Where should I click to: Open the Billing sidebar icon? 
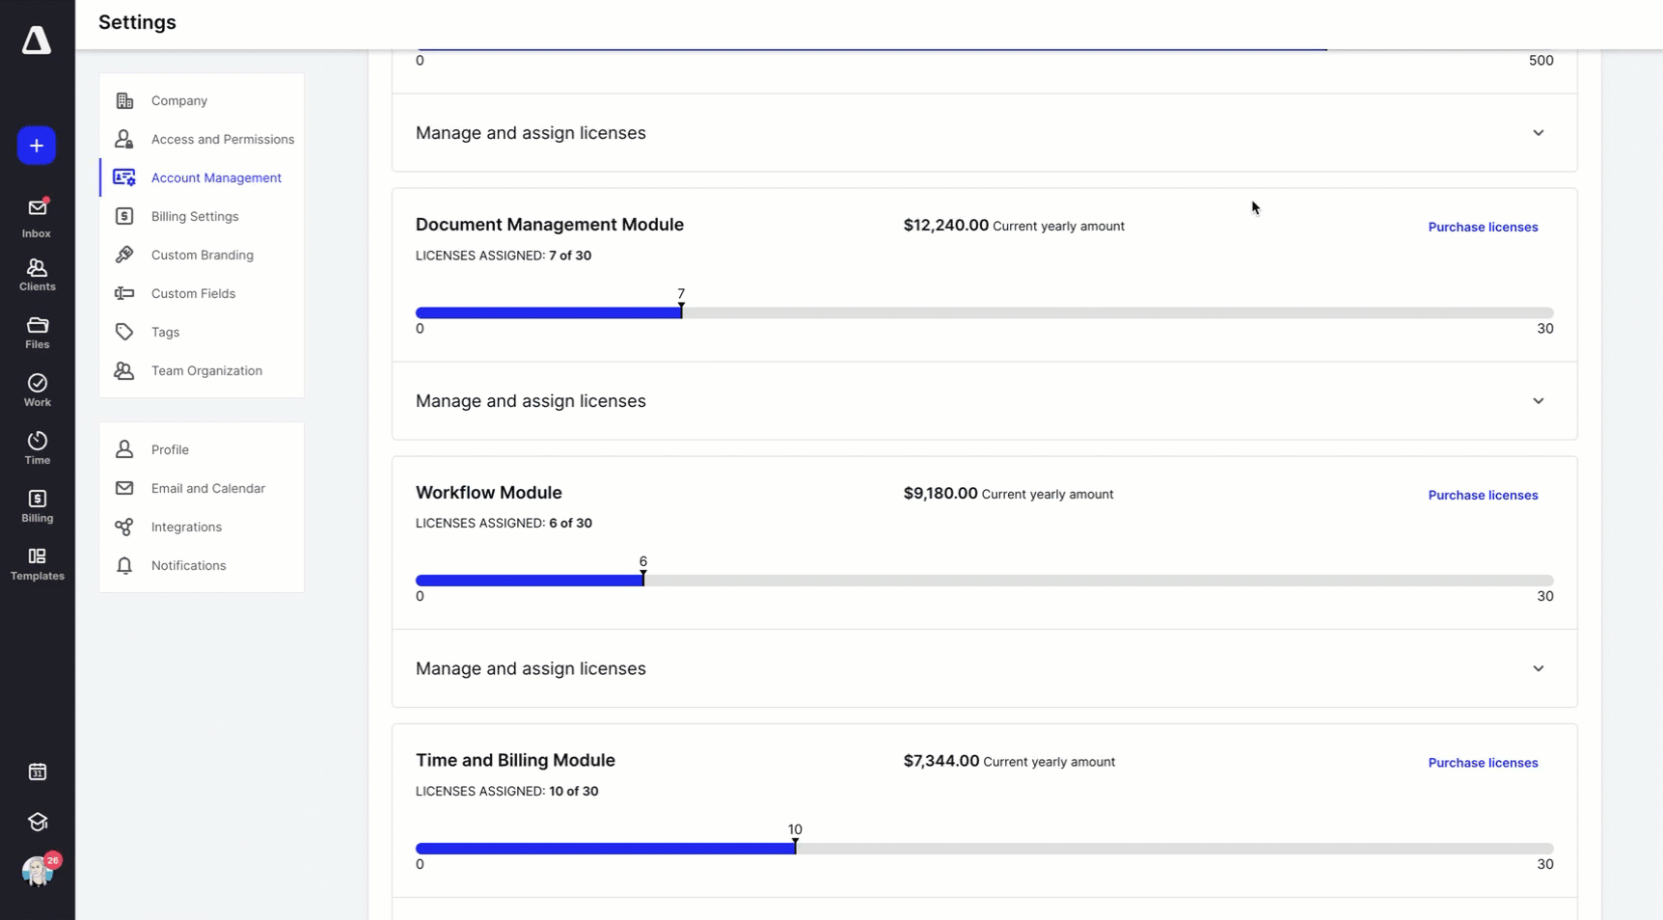(37, 506)
